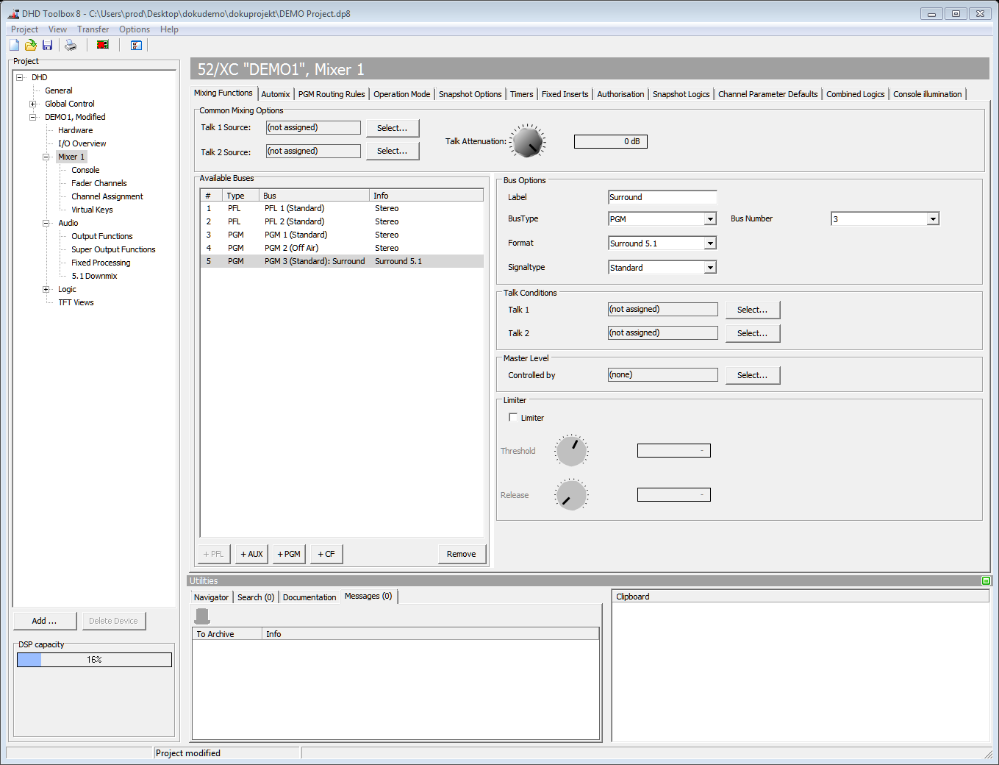Enable the Limiter checkbox
This screenshot has height=765, width=999.
[513, 417]
